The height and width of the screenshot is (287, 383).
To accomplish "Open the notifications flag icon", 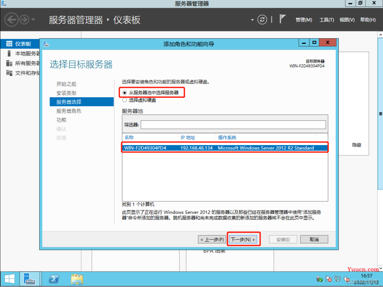I will coord(282,19).
